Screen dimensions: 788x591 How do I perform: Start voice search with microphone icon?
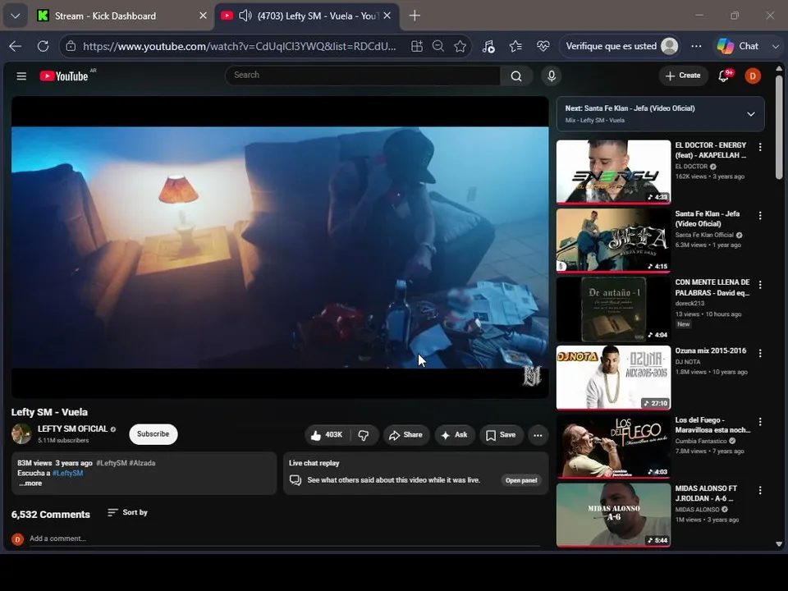point(552,76)
